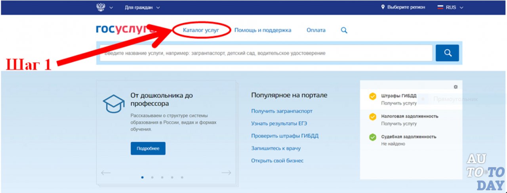Screen dimensions: 507x193
Task: Select the first carousel dot
Action: [x=143, y=177]
